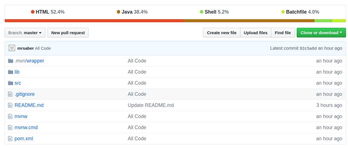
Task: Open the .mvn/wrapper folder link
Action: point(29,61)
